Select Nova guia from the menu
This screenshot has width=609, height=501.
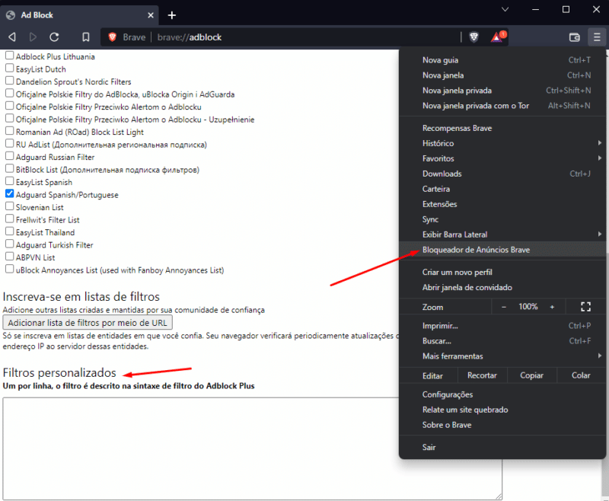click(x=502, y=60)
